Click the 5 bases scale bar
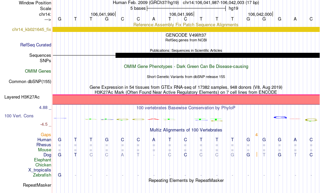320x193 pixels. pos(186,8)
